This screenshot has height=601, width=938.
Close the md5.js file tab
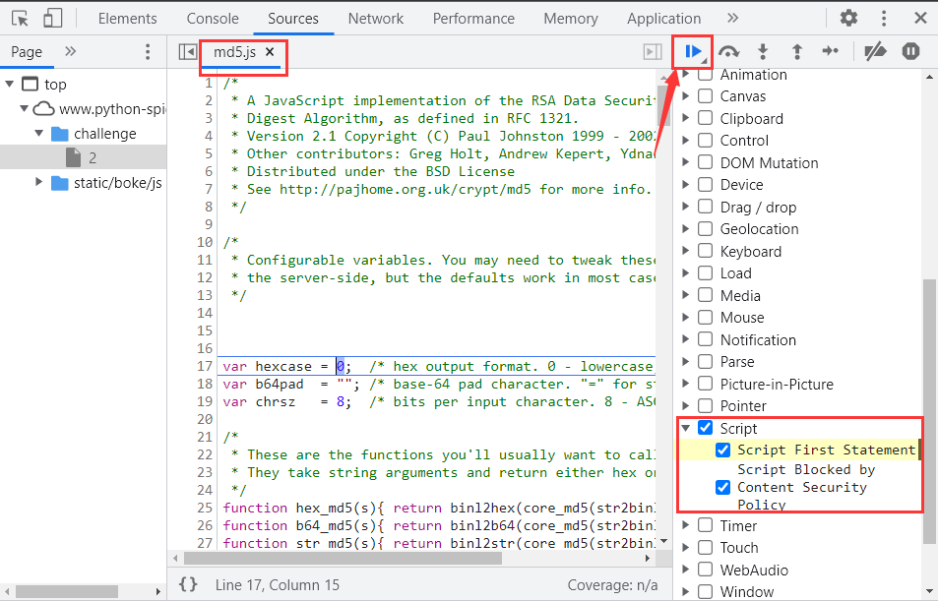coord(270,51)
